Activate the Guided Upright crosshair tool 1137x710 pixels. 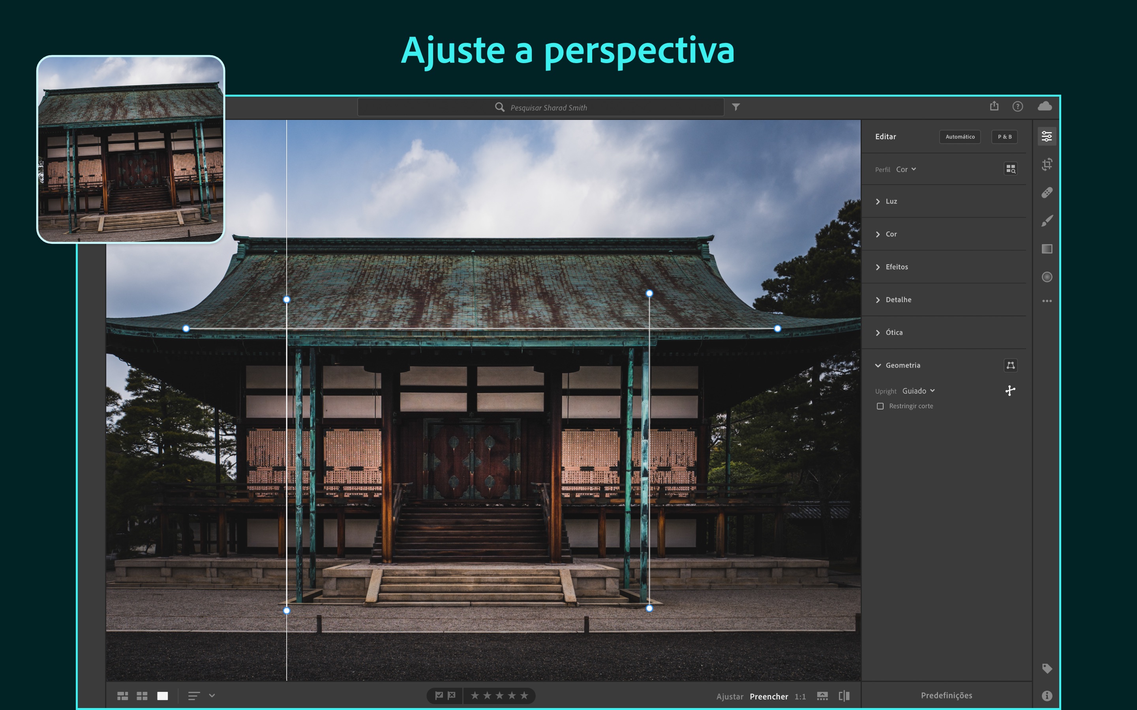tap(1010, 390)
